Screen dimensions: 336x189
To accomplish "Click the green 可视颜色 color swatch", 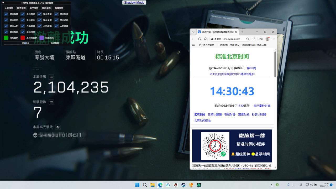I will point(6,38).
